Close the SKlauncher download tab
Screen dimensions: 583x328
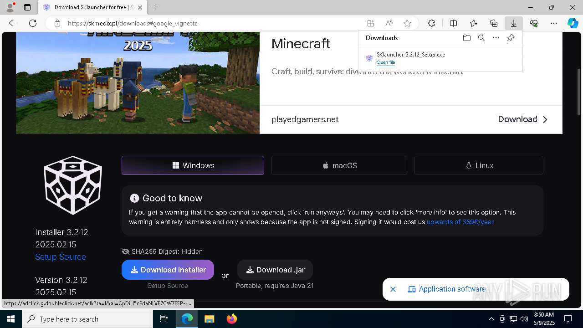tap(140, 7)
